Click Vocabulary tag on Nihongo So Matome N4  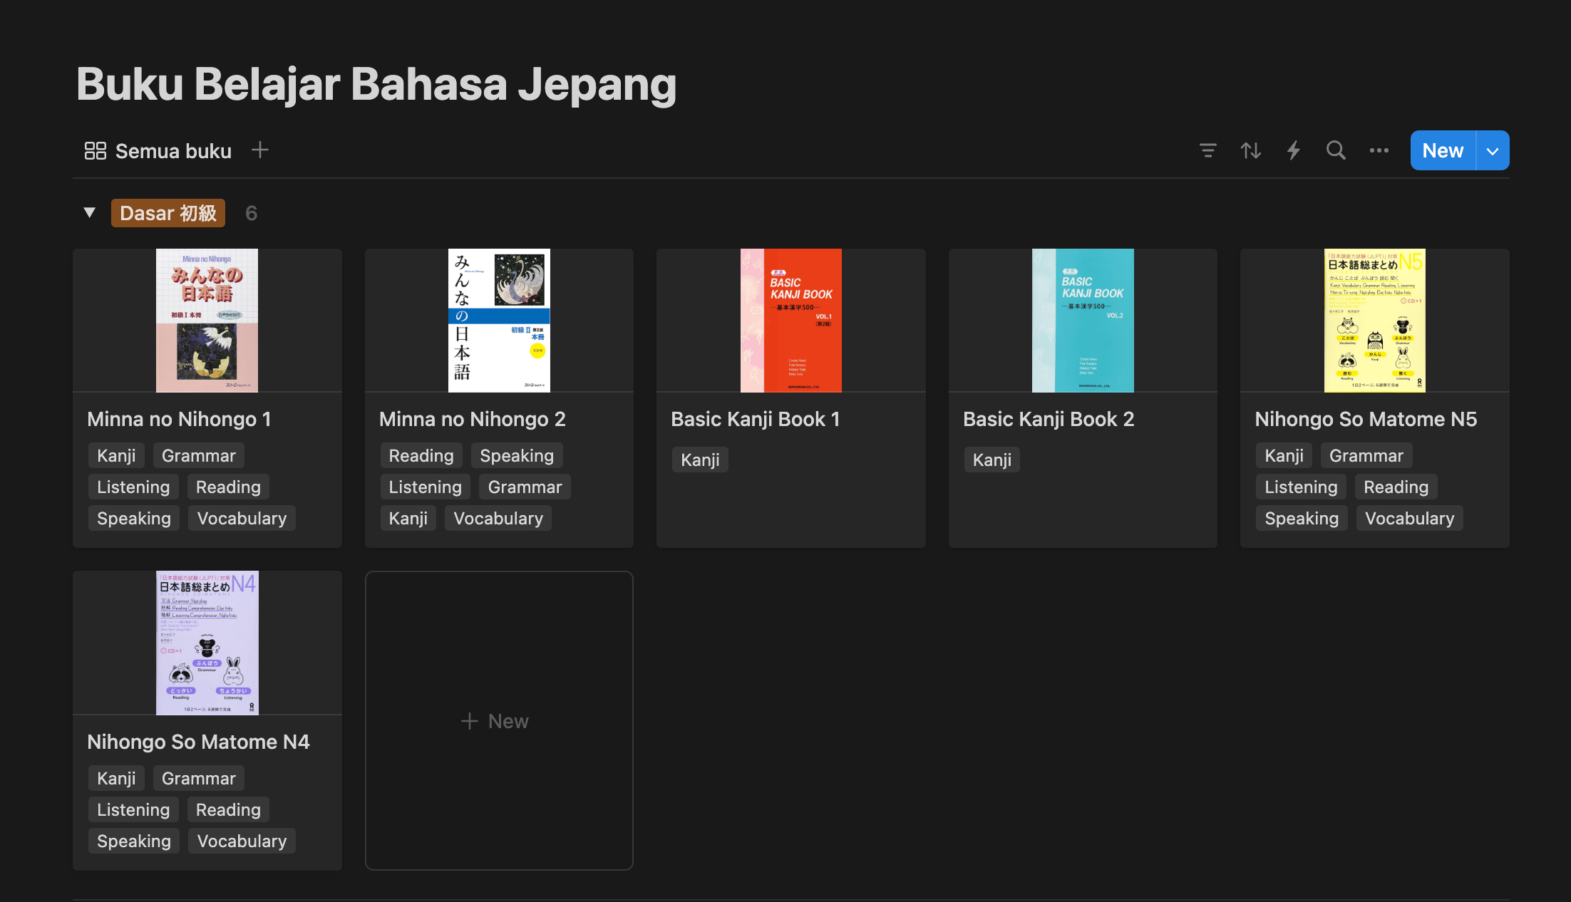tap(242, 841)
